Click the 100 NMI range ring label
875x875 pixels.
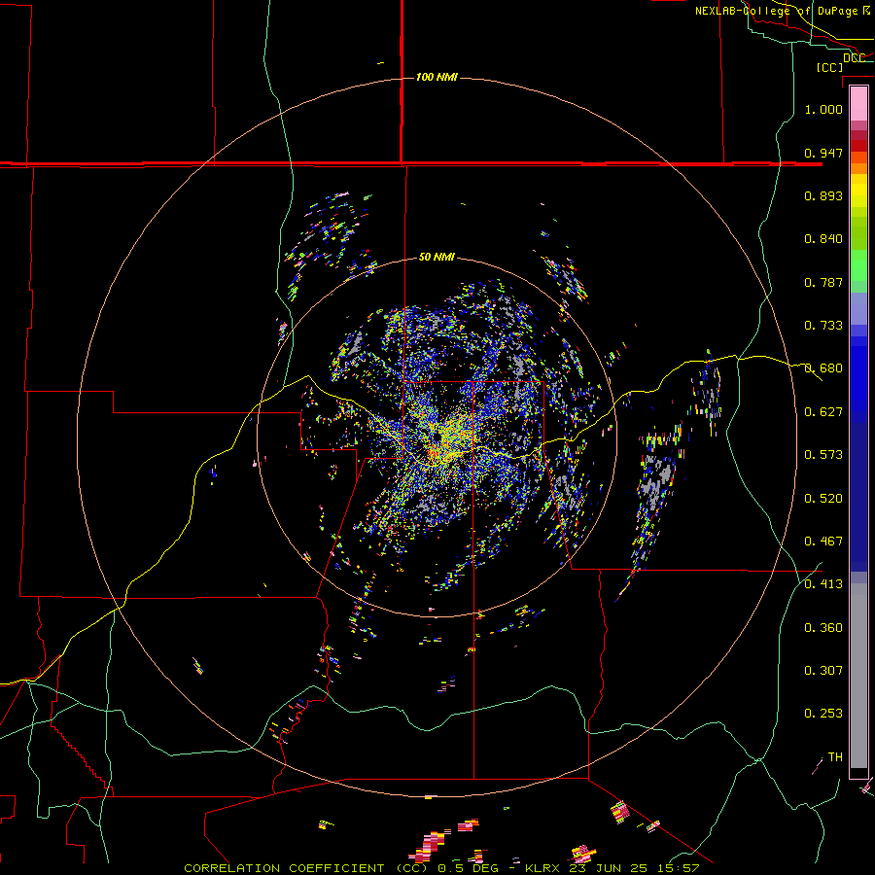pyautogui.click(x=437, y=77)
